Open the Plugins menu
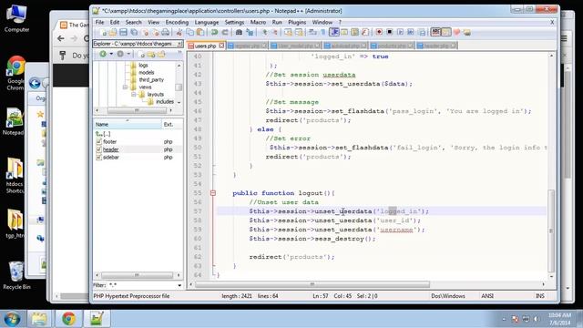Image resolution: width=583 pixels, height=328 pixels. coord(297,22)
